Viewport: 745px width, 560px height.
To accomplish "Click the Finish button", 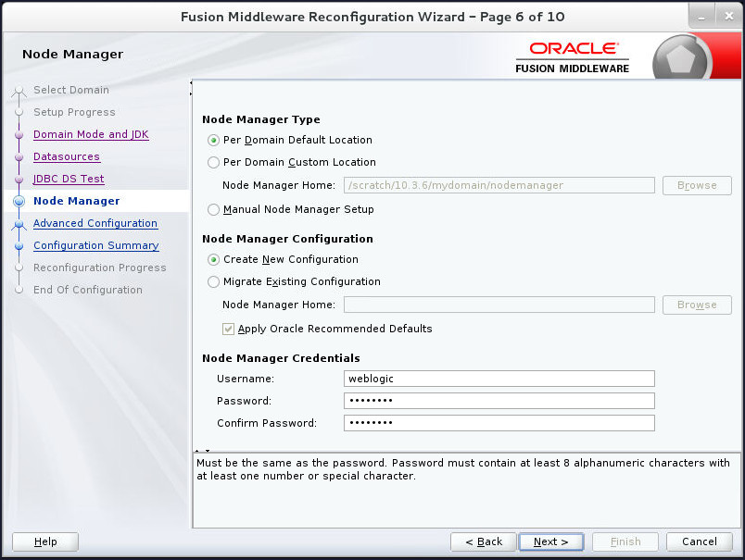I will tap(625, 541).
